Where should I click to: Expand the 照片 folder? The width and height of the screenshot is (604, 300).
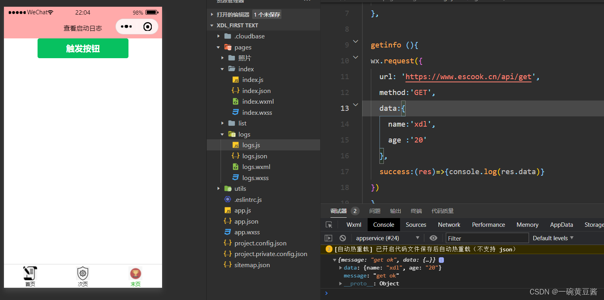click(223, 58)
